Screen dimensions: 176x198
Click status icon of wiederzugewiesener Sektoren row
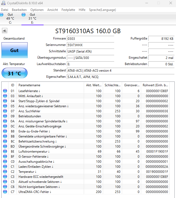5,106
